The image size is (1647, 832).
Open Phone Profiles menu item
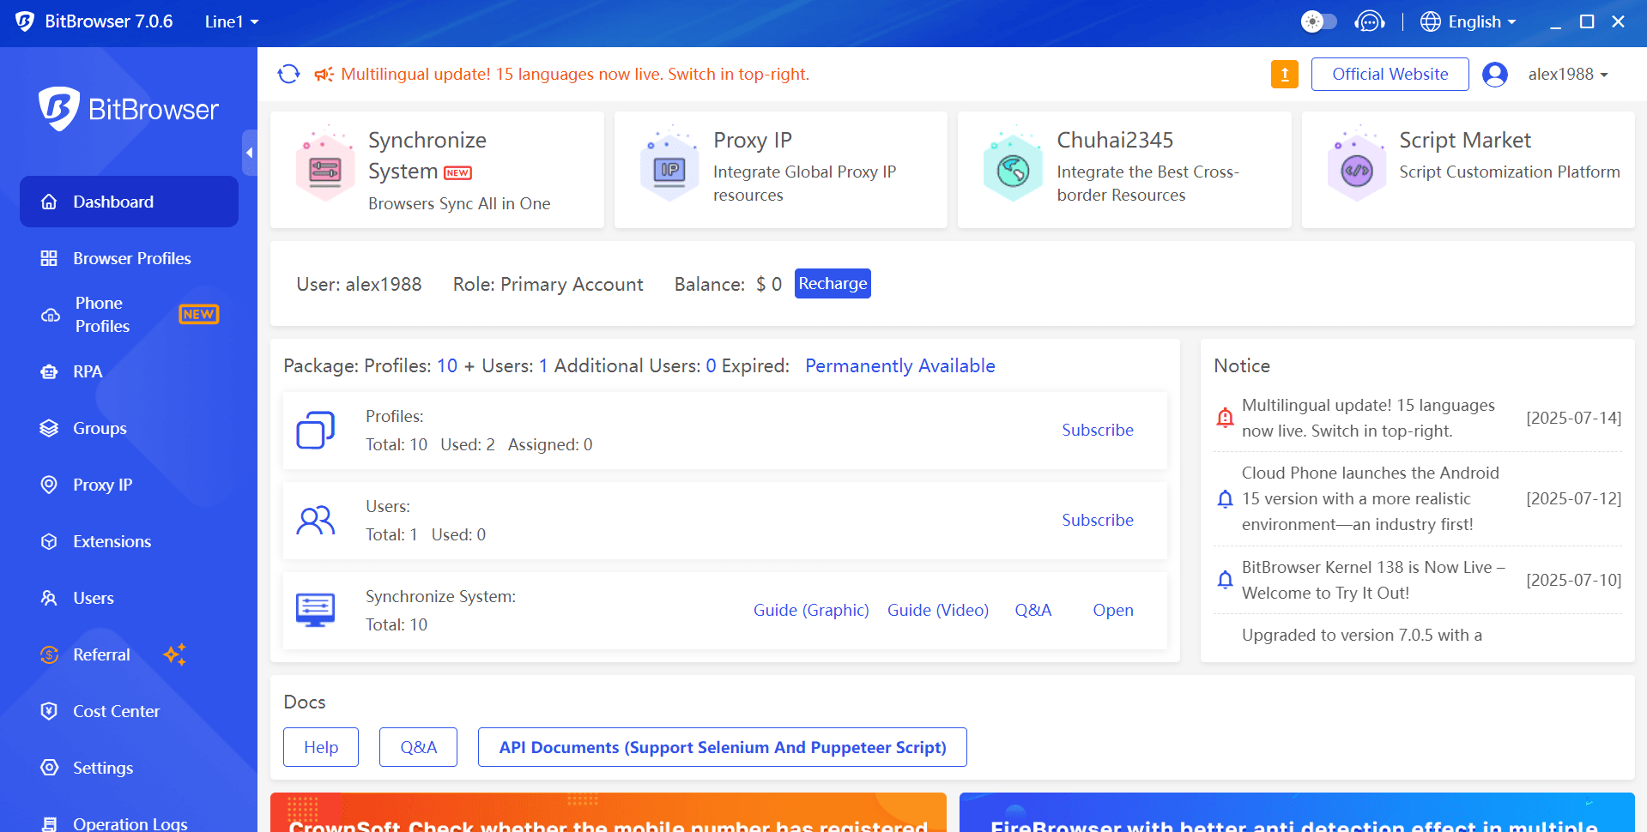tap(129, 315)
